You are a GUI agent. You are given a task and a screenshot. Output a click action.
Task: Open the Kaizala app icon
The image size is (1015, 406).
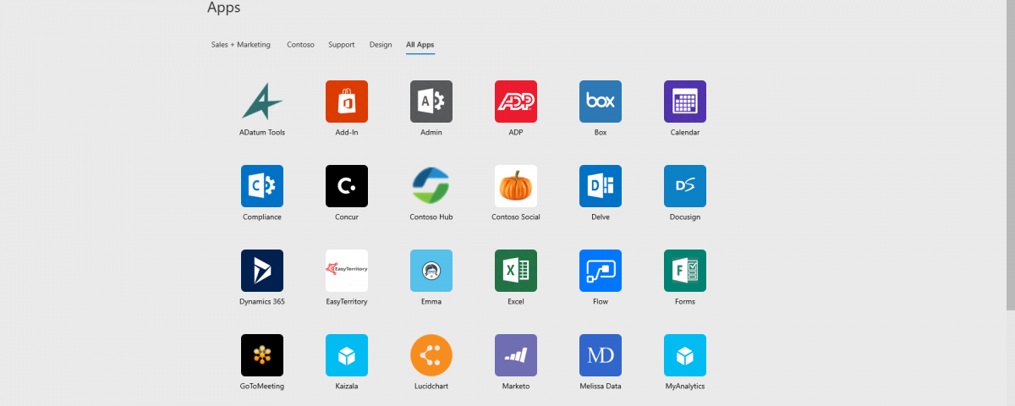[347, 355]
